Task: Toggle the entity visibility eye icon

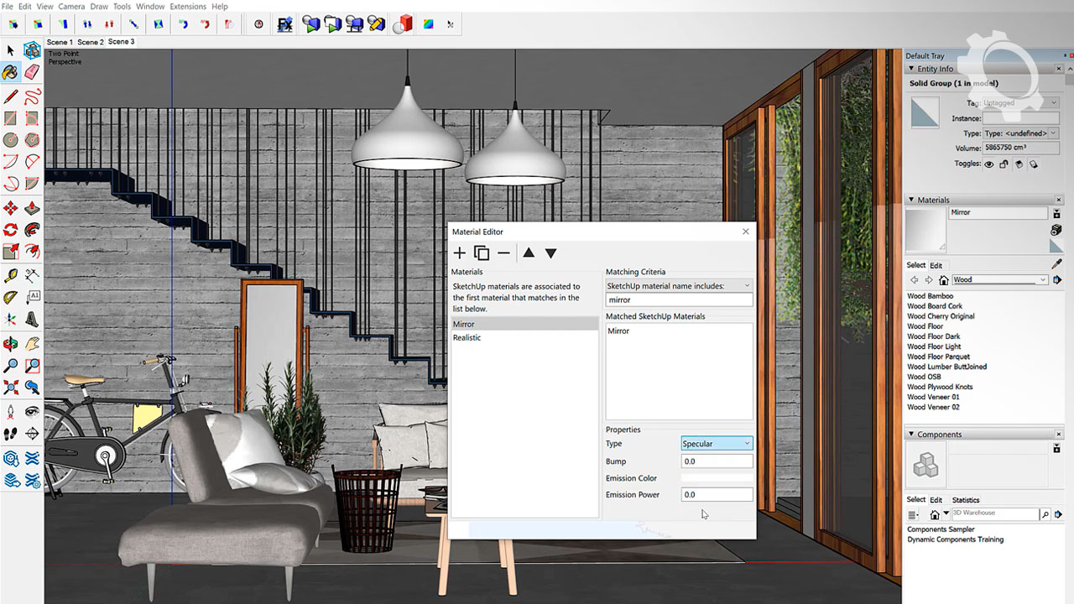Action: 989,164
